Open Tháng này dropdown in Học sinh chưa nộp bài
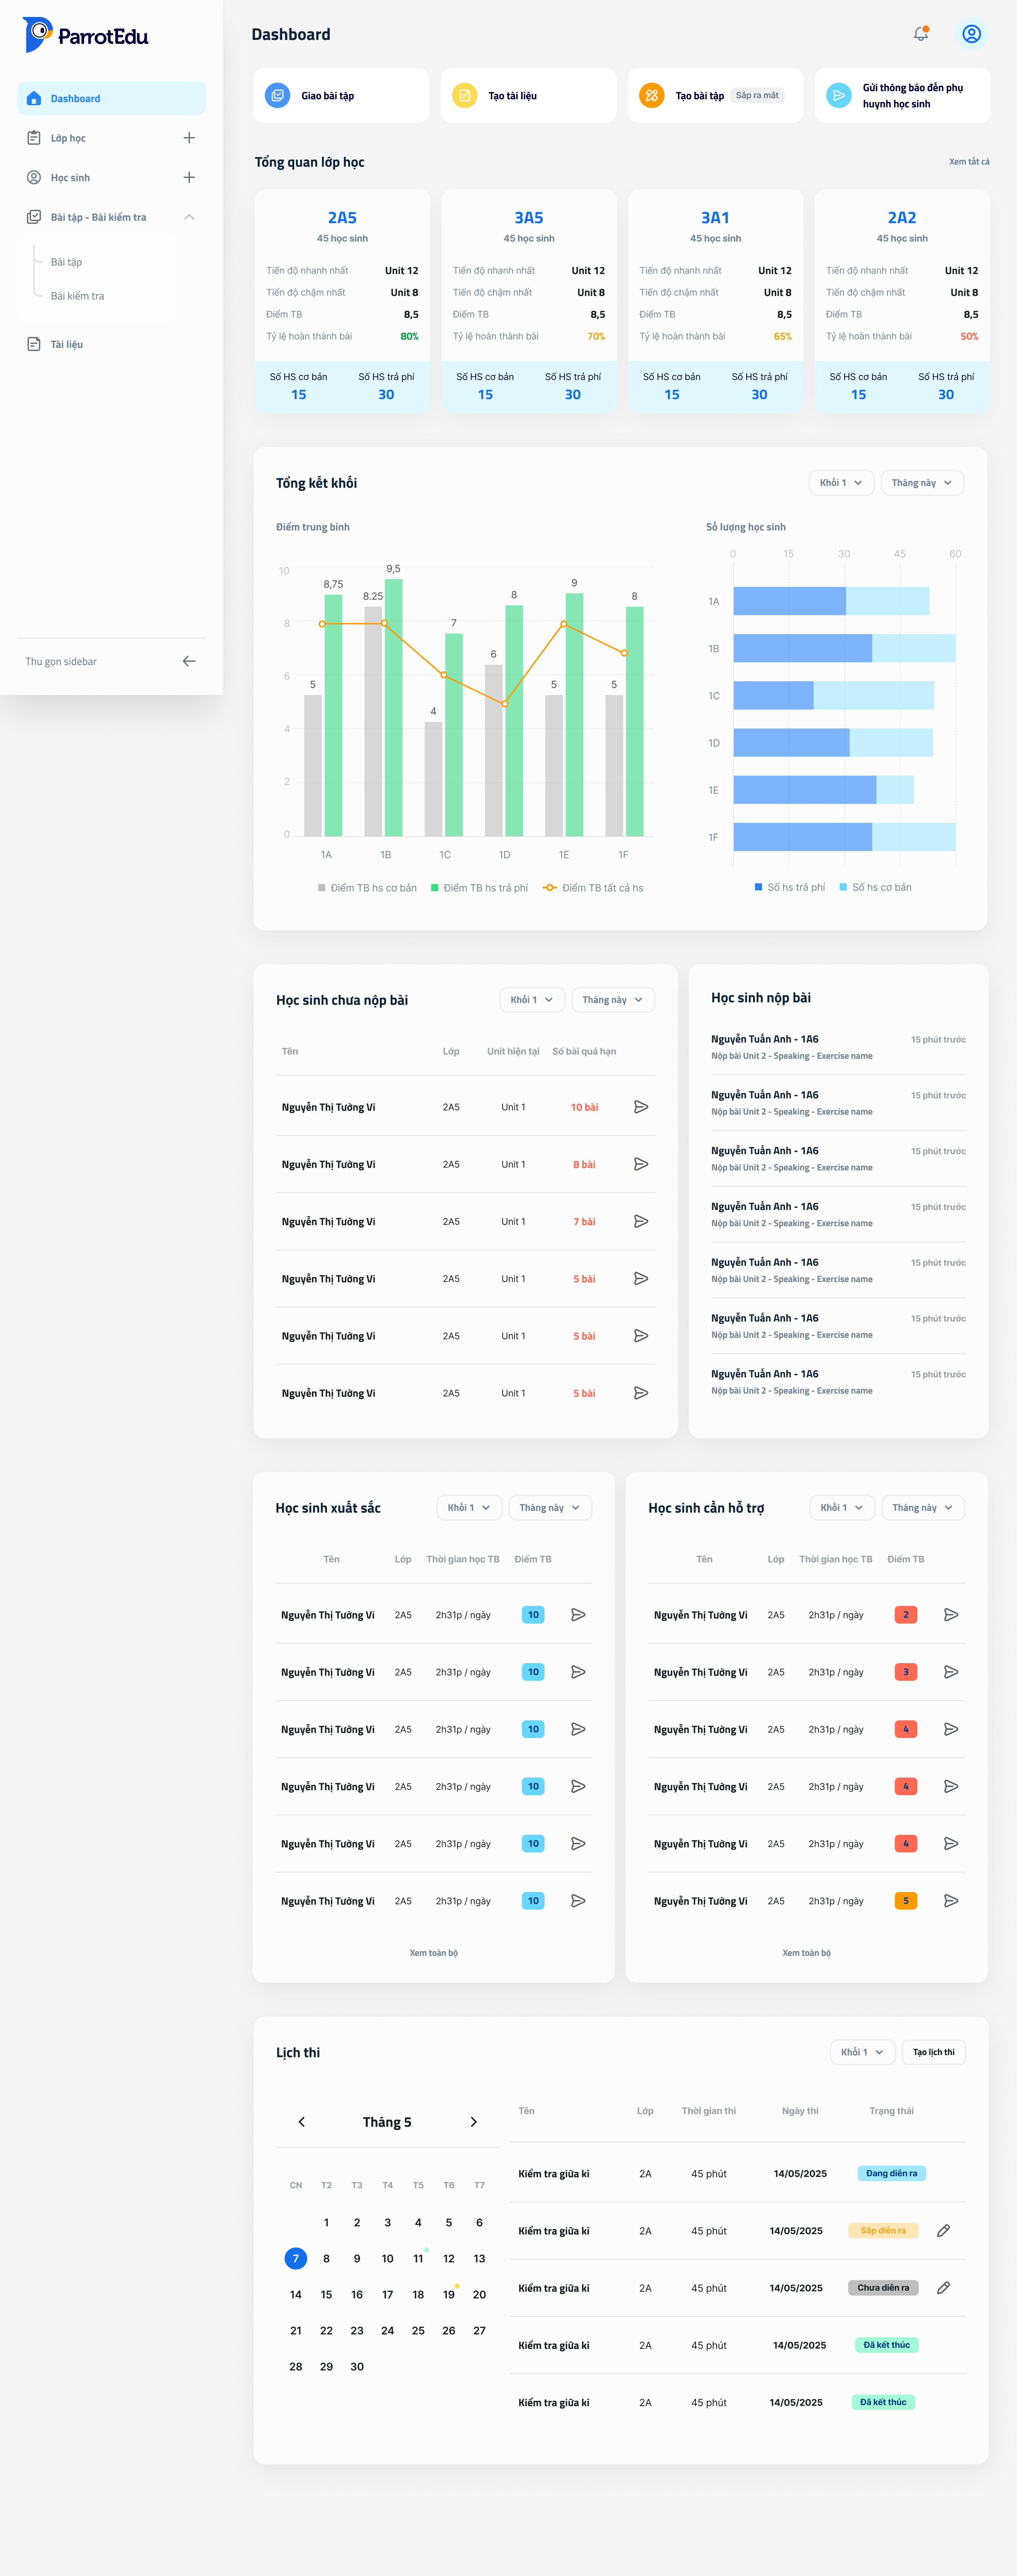 (x=613, y=1000)
